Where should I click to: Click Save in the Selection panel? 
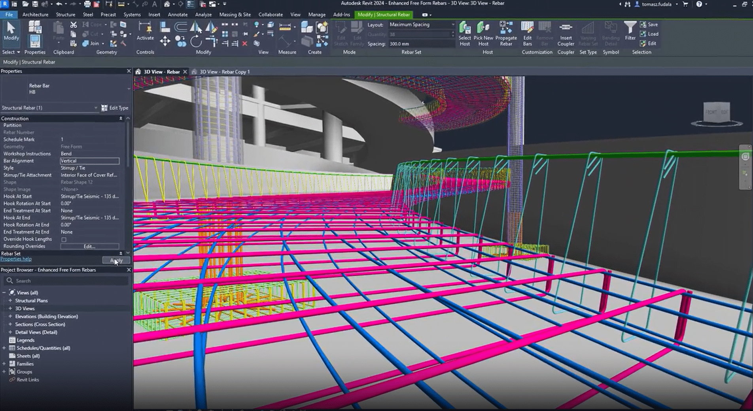pyautogui.click(x=649, y=25)
